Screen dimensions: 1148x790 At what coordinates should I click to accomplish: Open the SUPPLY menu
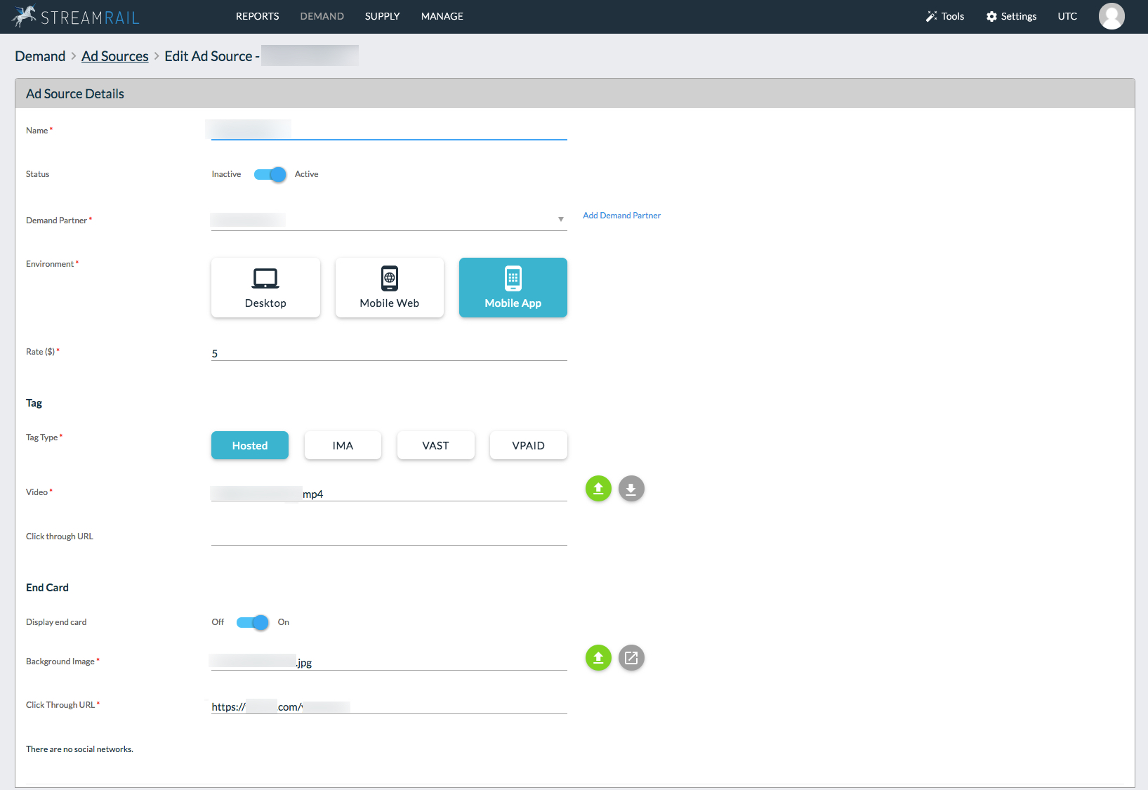[382, 16]
